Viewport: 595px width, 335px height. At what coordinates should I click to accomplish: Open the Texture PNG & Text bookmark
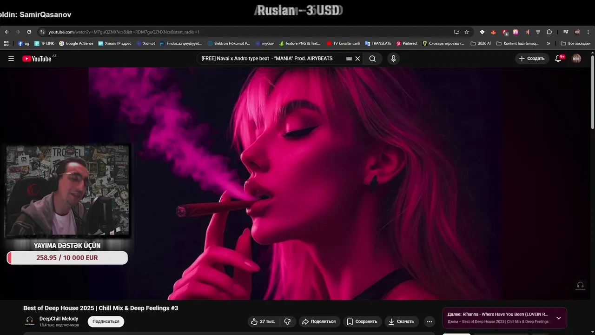pyautogui.click(x=300, y=43)
